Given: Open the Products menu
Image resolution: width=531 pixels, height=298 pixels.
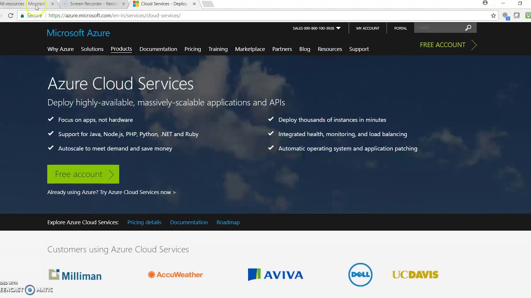Looking at the screenshot, I should (x=121, y=49).
